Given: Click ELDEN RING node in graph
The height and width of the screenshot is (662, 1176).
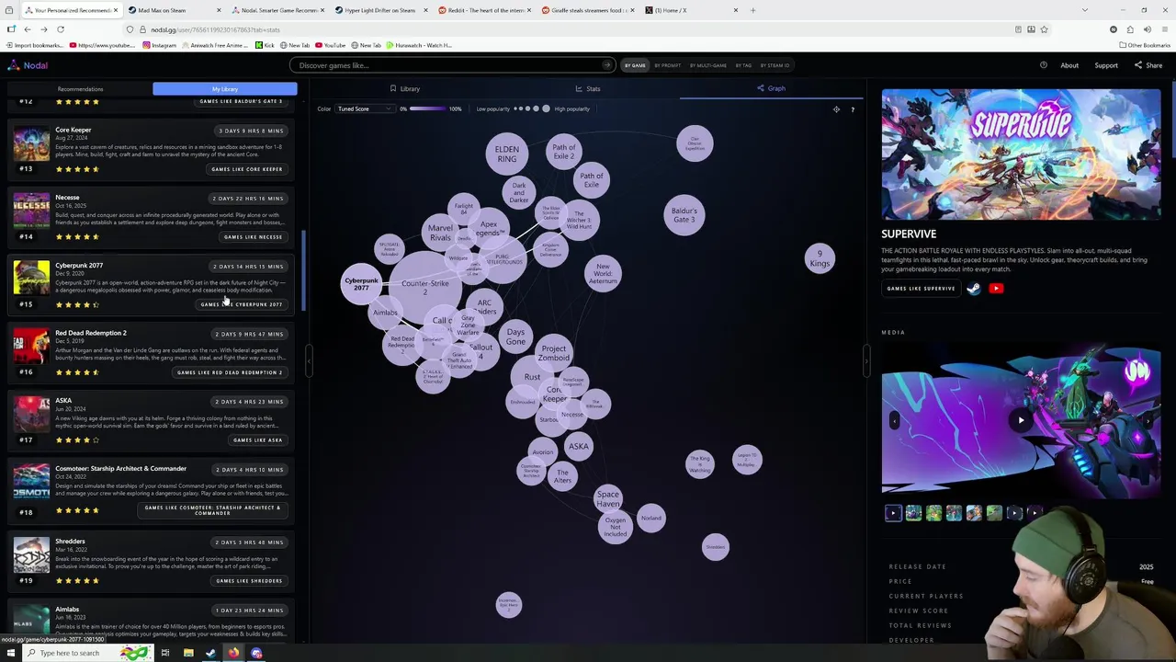Looking at the screenshot, I should point(506,154).
